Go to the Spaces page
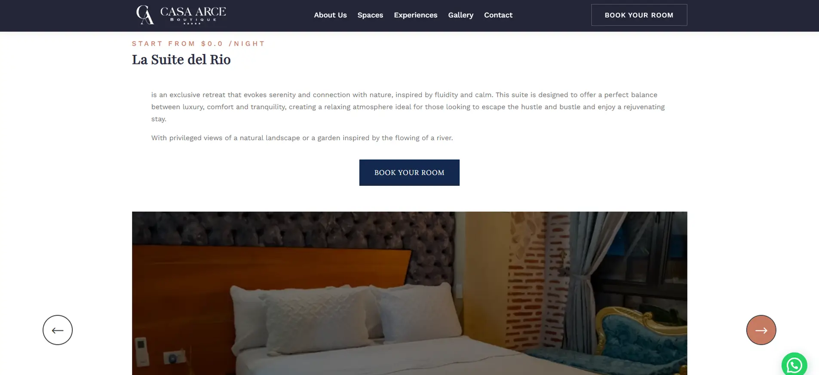The width and height of the screenshot is (819, 375). pos(370,15)
